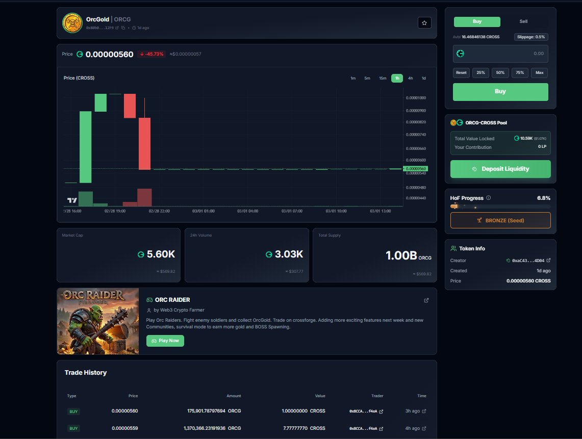Viewport: 582px width, 439px height.
Task: Click the buy amount input field
Action: (x=510, y=53)
